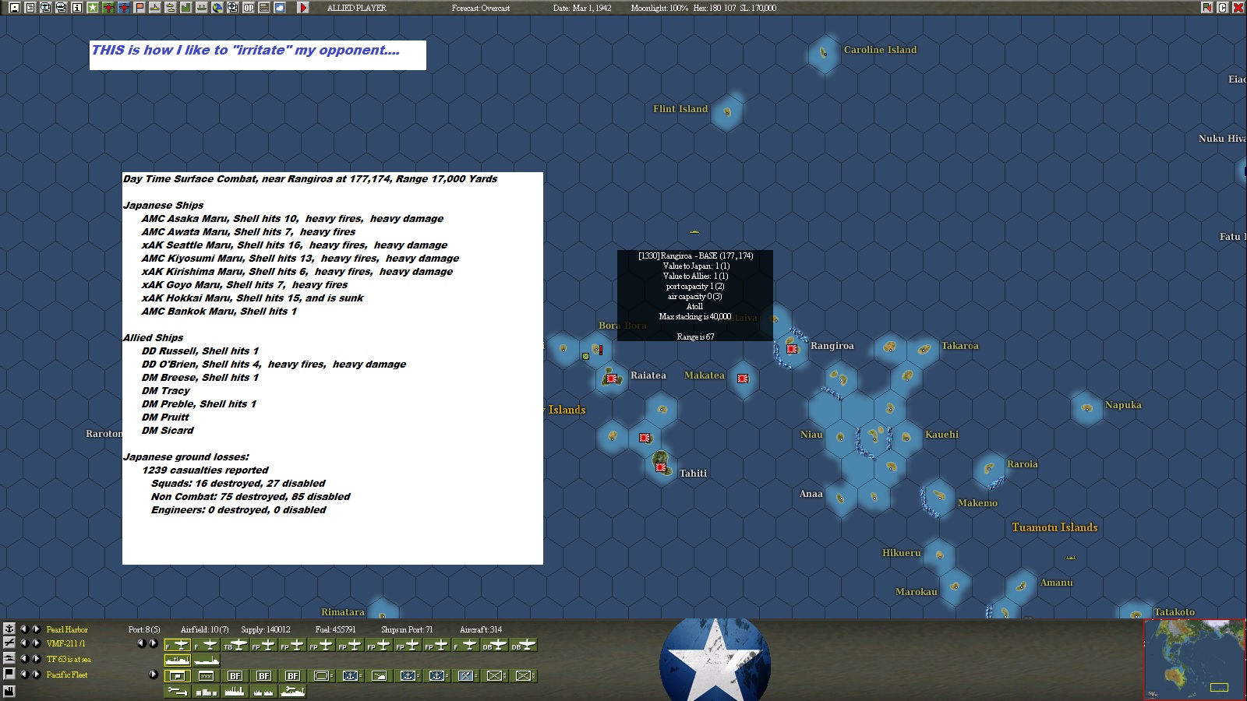This screenshot has height=701, width=1247.
Task: Click the flag icon beside Pacific Fleet
Action: 9,675
